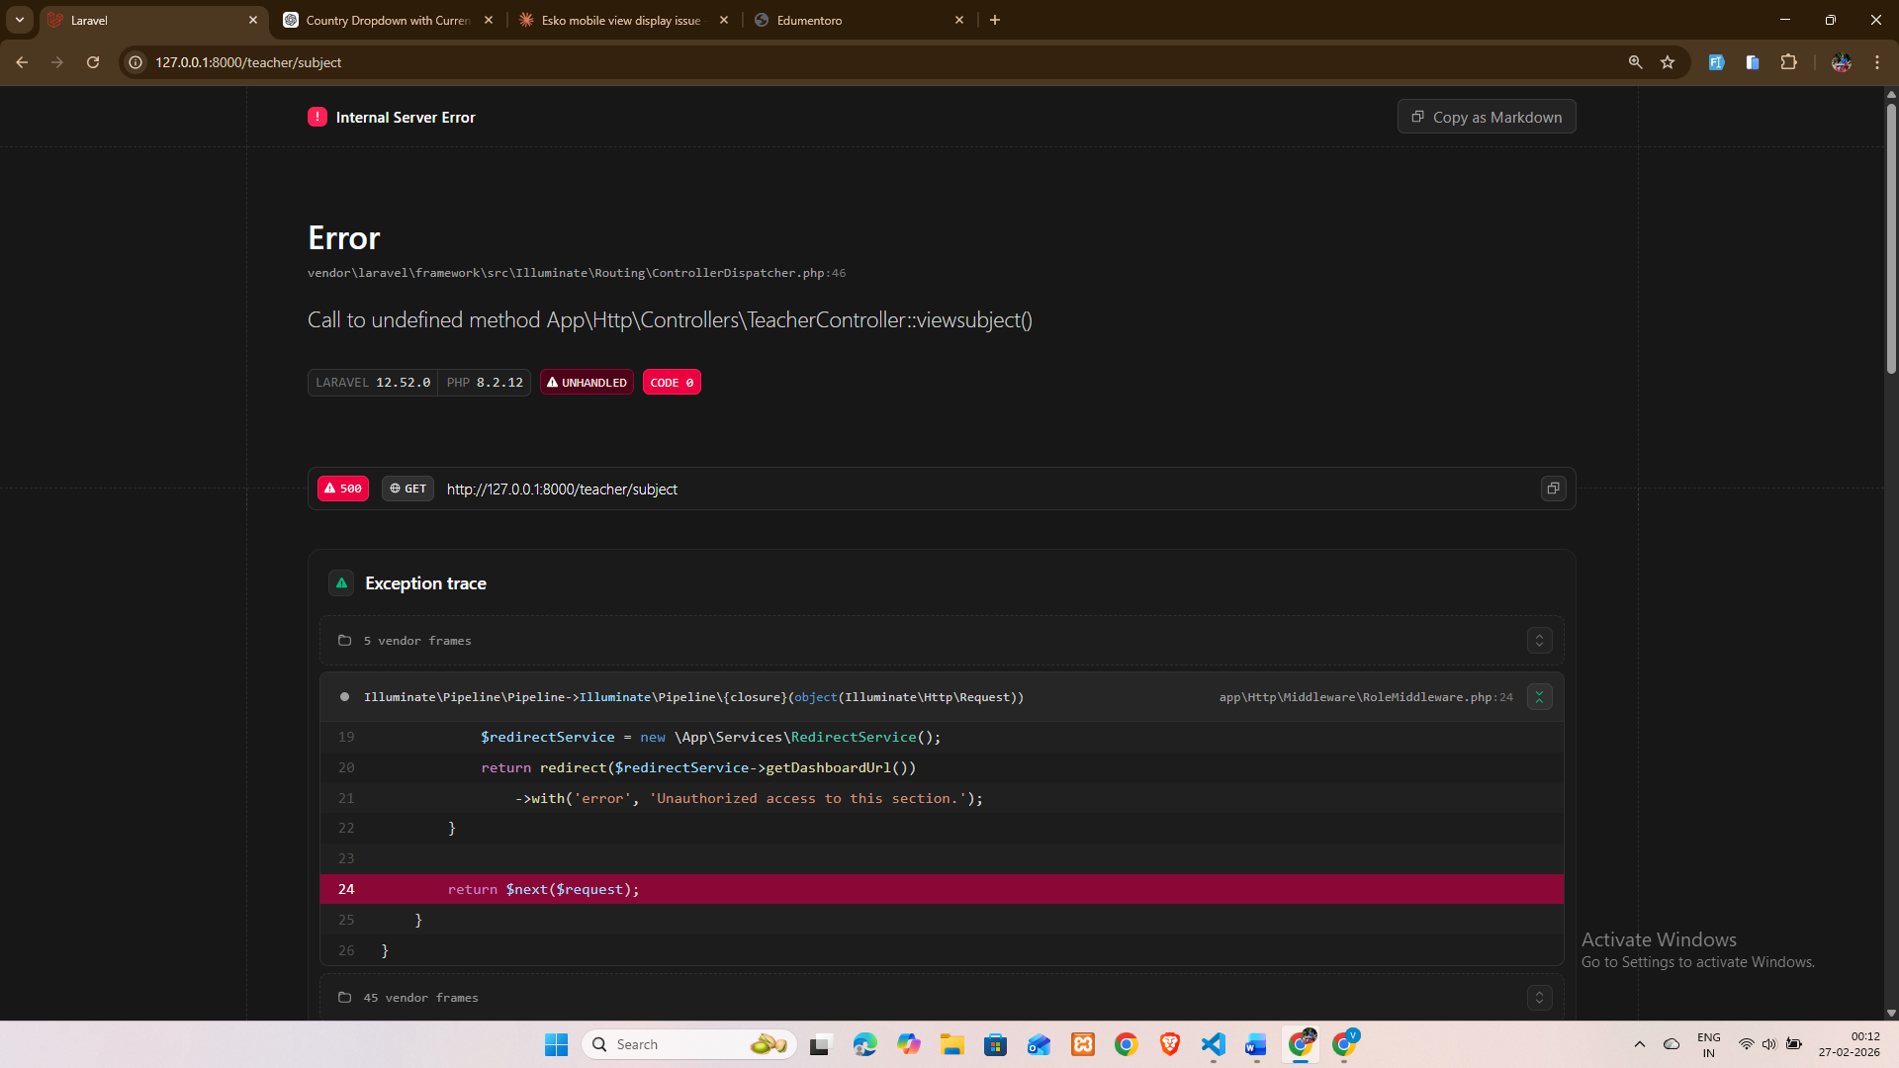Open a new browser tab

[995, 20]
